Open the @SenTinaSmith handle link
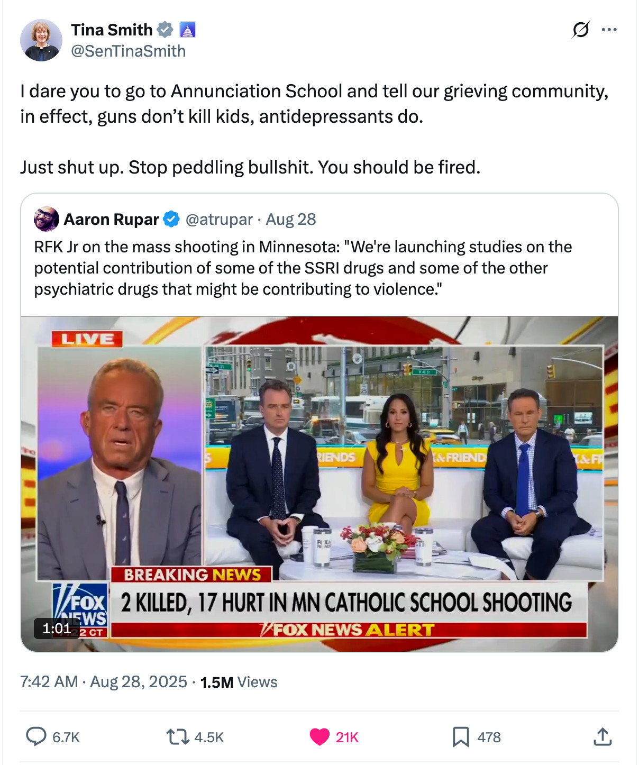Viewport: 639px width, 765px height. click(129, 51)
